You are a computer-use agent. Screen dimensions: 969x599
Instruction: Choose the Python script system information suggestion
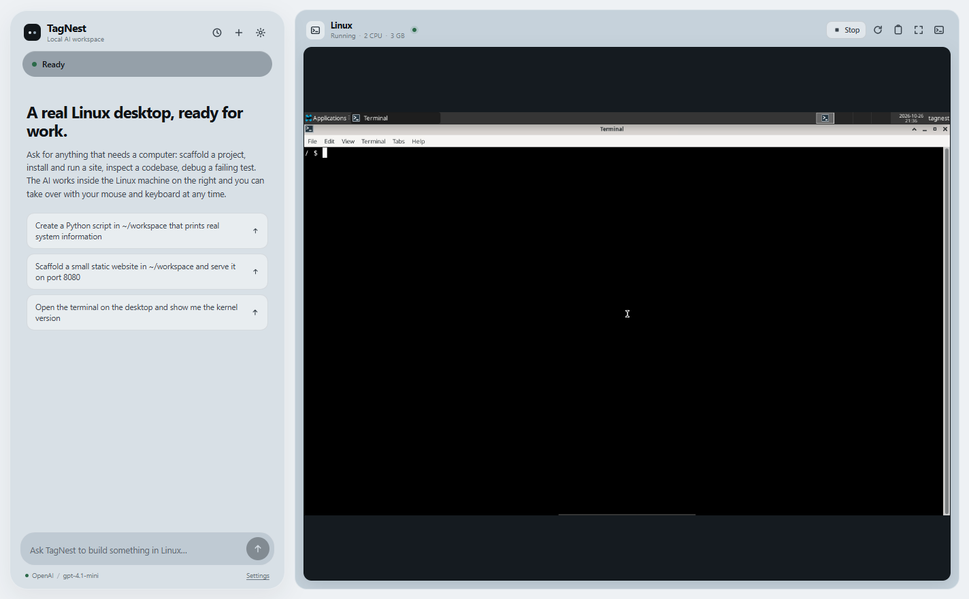147,231
